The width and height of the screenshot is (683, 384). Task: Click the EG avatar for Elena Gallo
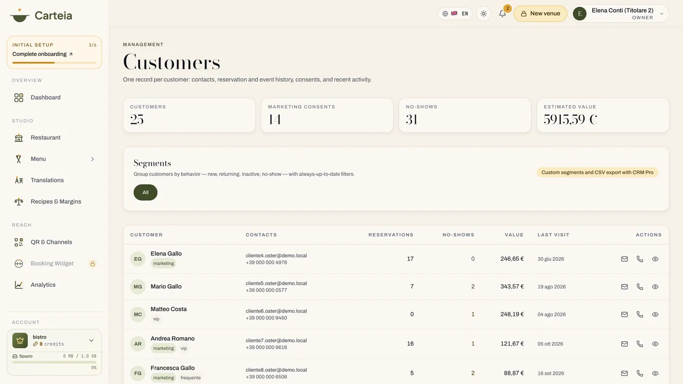(138, 259)
